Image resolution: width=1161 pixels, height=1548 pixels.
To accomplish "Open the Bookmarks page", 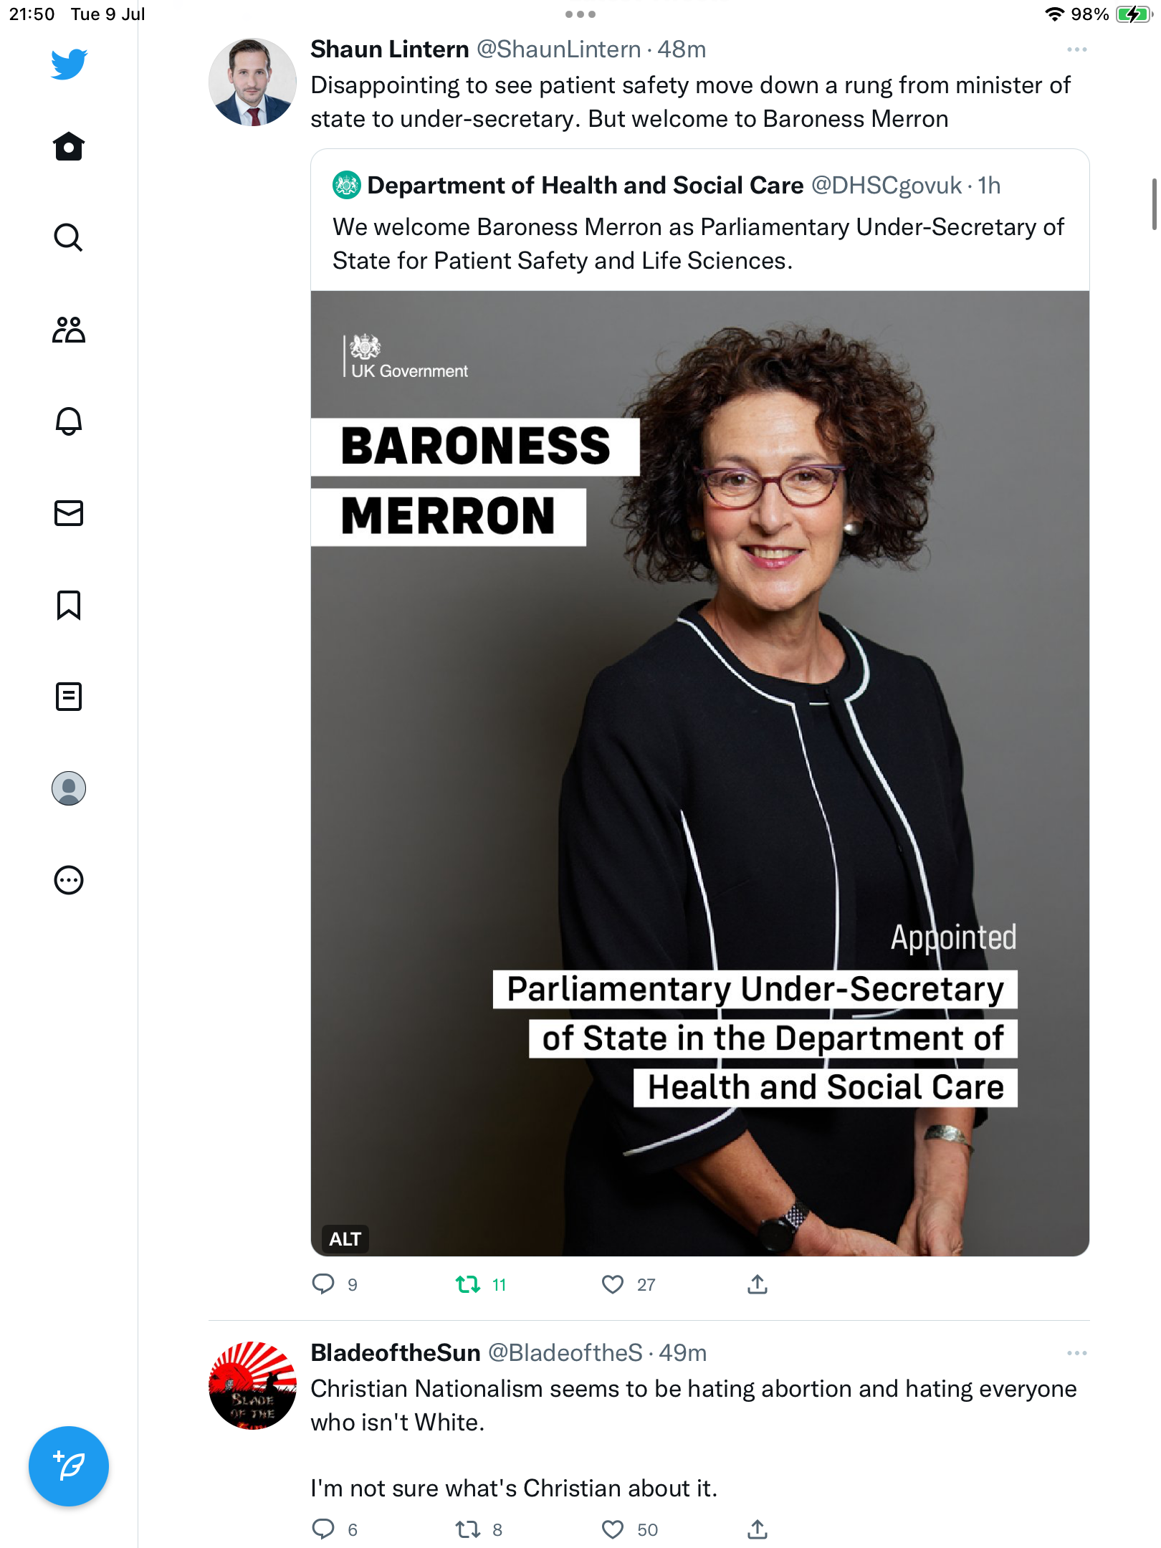I will [69, 605].
